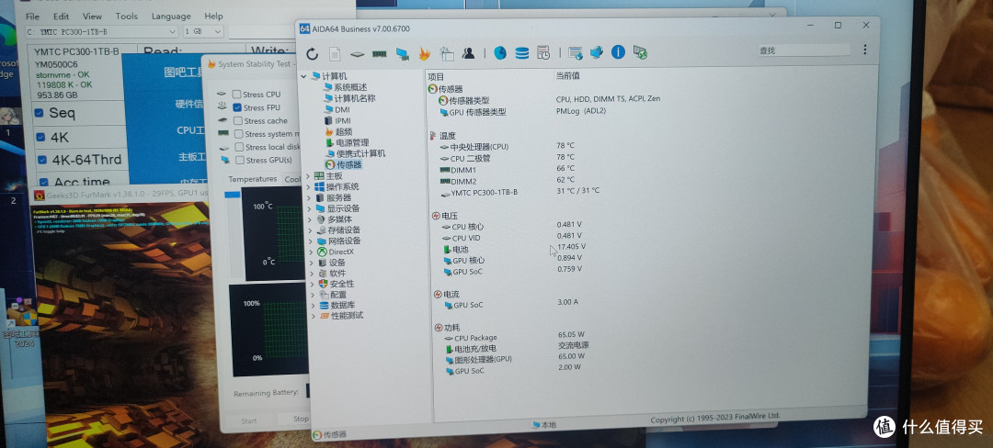Viewport: 993px width, 448px height.
Task: Open the File menu
Action: tap(31, 17)
